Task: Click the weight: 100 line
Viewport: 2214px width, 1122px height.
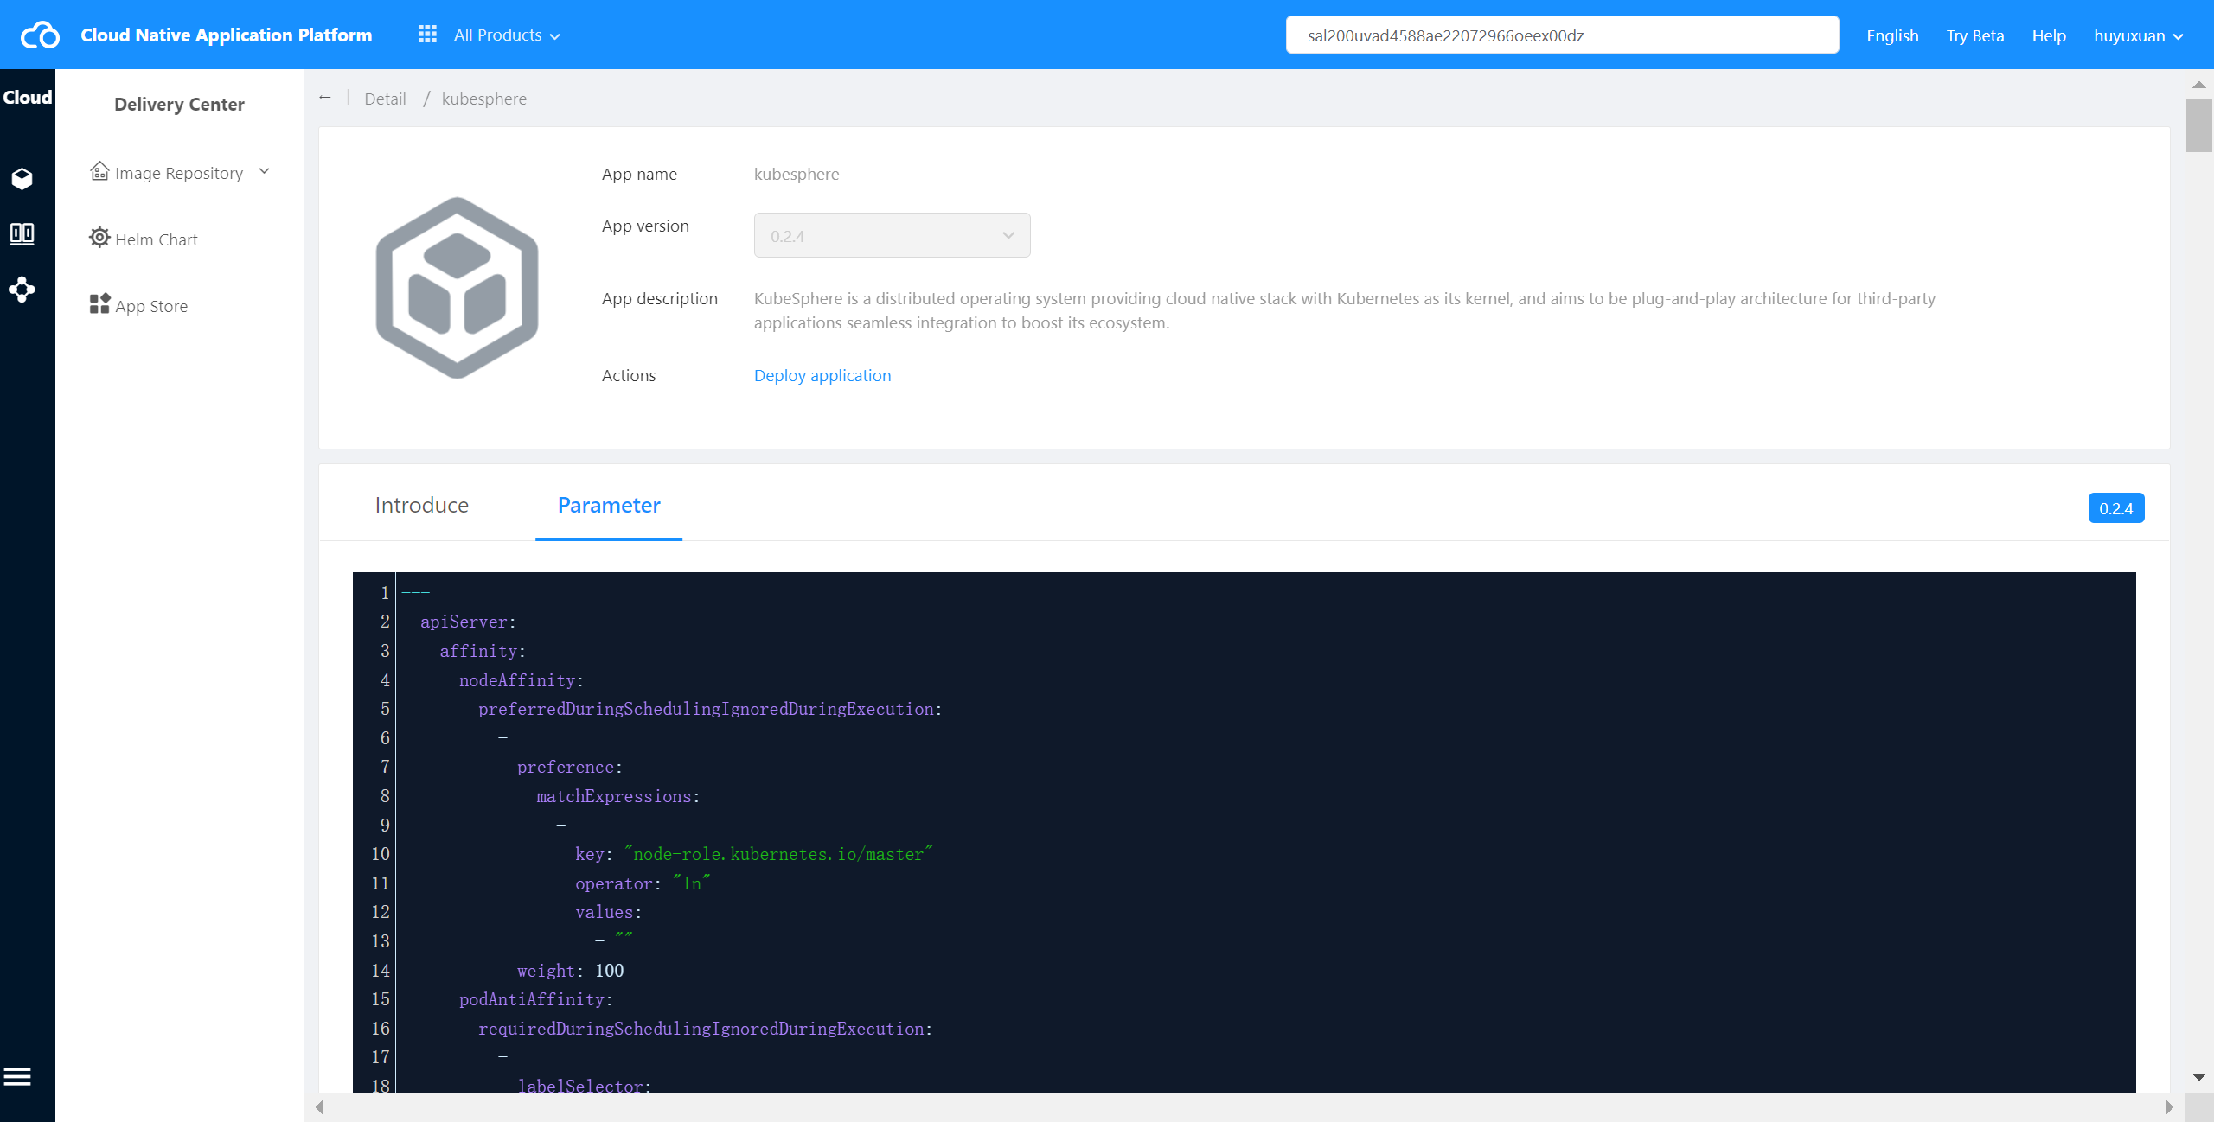Action: [571, 971]
